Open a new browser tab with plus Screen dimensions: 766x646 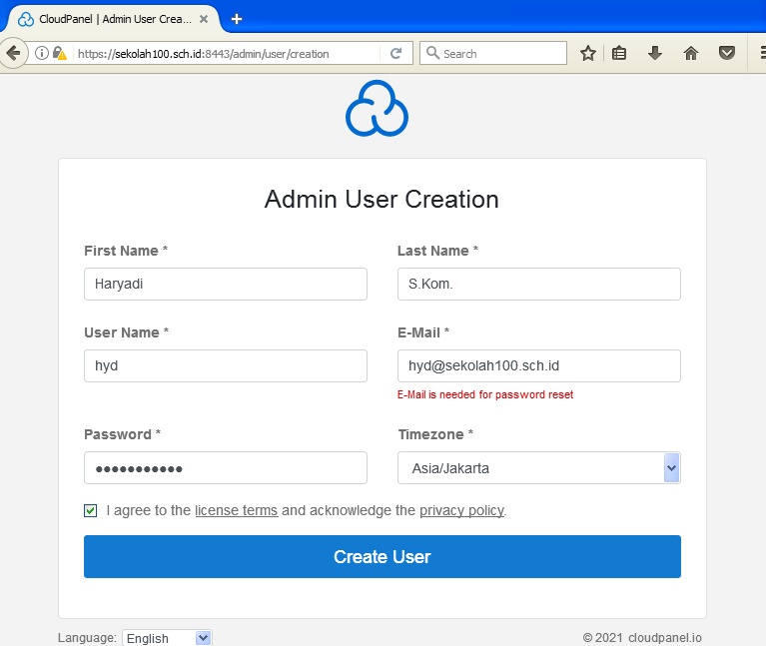(237, 19)
